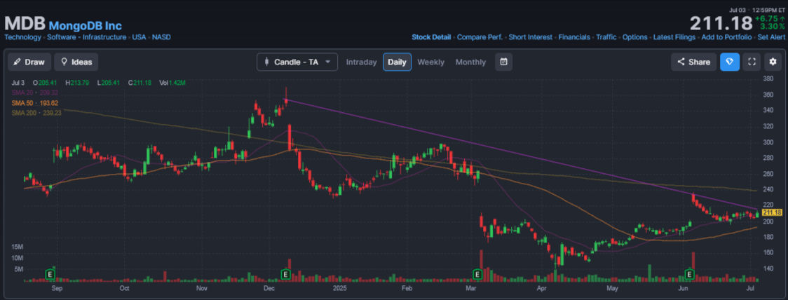Open the Traffic link

(x=606, y=37)
